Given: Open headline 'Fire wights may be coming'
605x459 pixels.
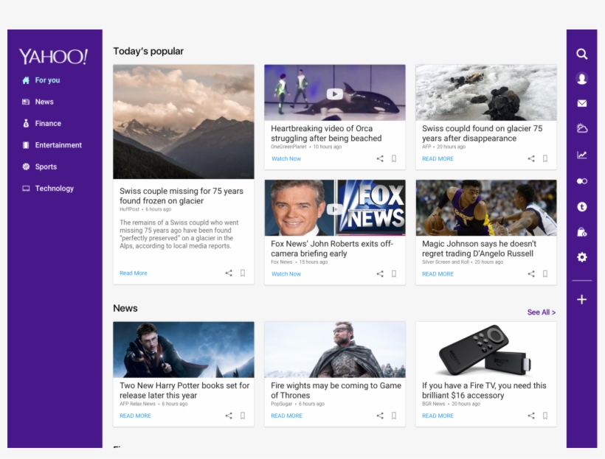Looking at the screenshot, I should coord(336,390).
